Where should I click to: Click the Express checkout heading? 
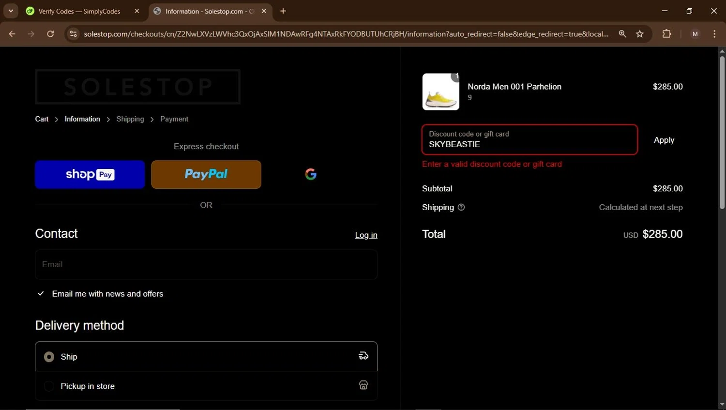206,147
